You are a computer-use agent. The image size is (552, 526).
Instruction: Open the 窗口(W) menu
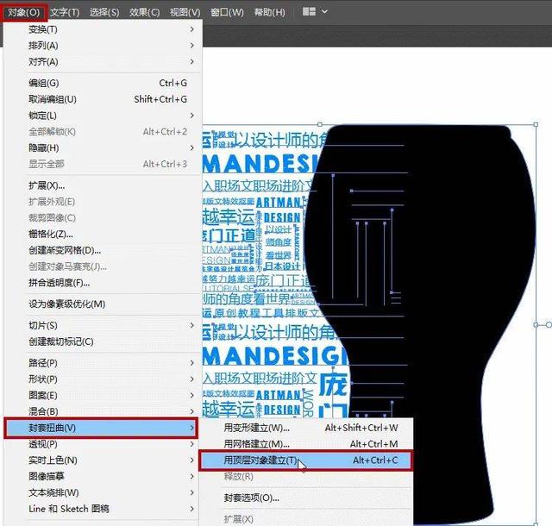pyautogui.click(x=227, y=12)
